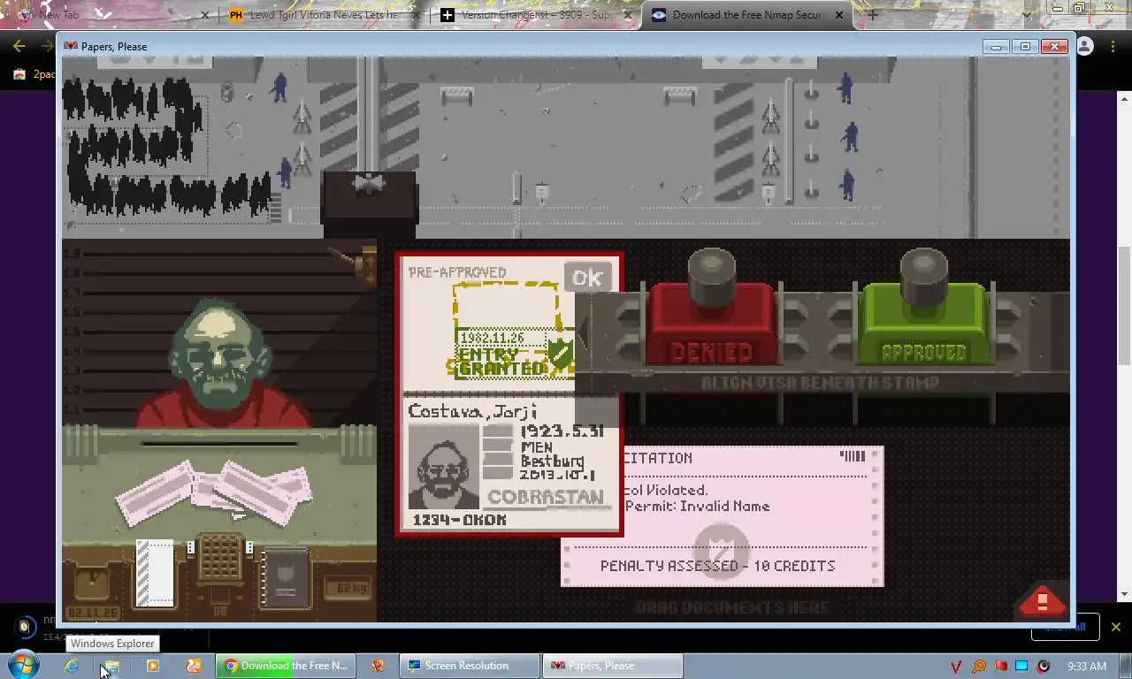Click the red V tray icon
The image size is (1132, 679).
coord(956,666)
